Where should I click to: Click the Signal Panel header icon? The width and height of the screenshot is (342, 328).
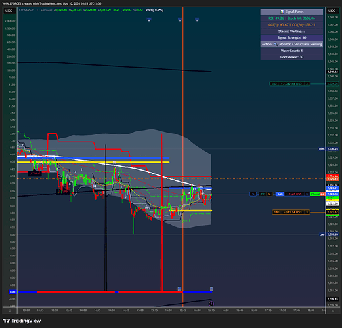(282, 12)
